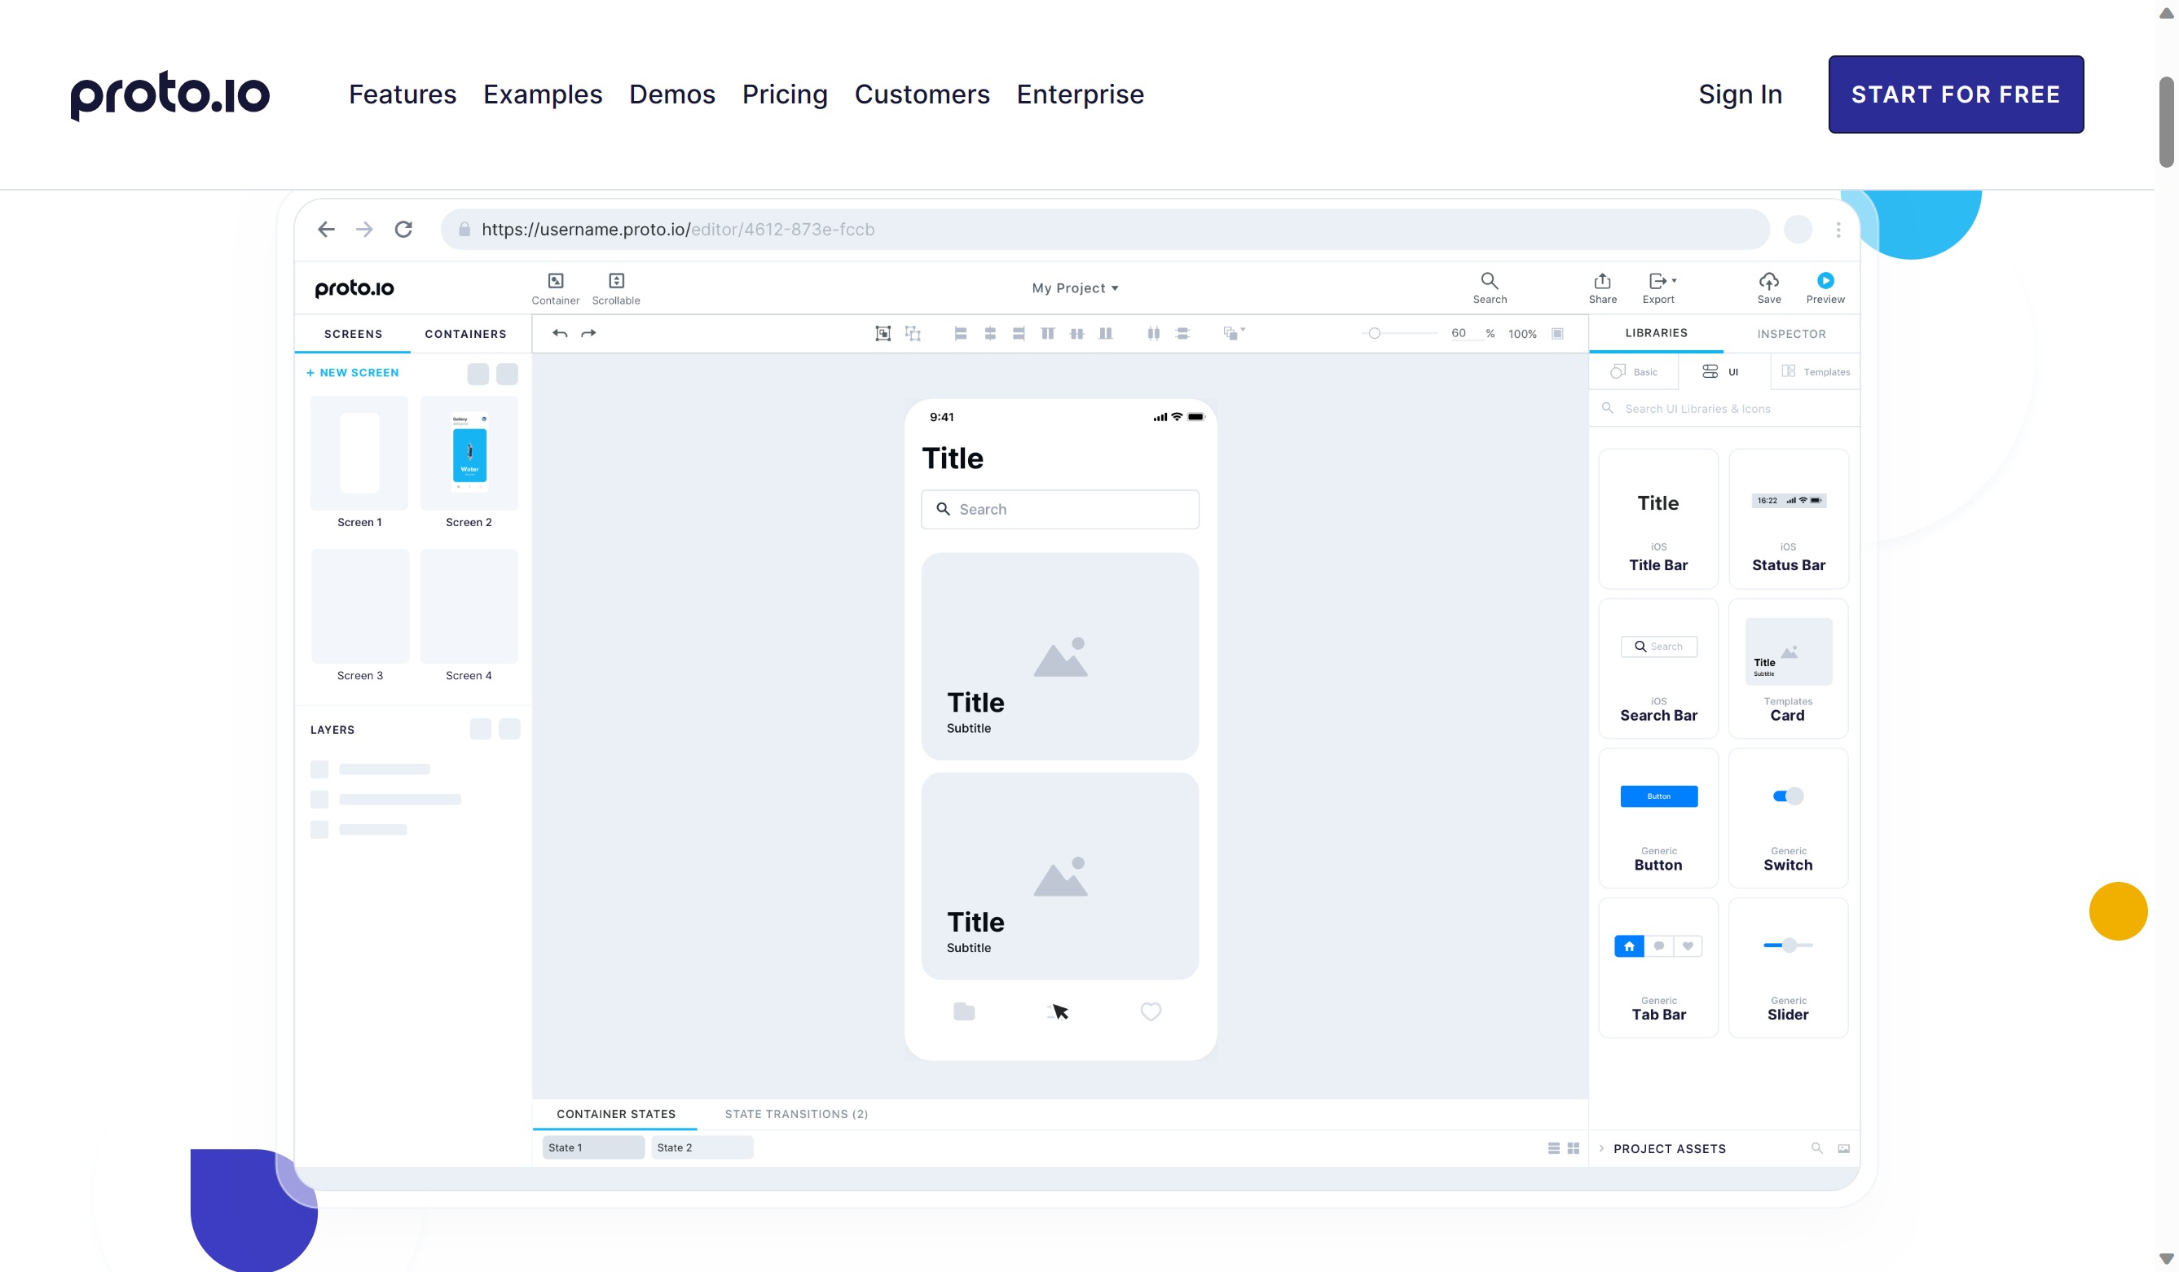Click the distribute horizontally icon
The width and height of the screenshot is (2179, 1272).
click(x=1152, y=334)
